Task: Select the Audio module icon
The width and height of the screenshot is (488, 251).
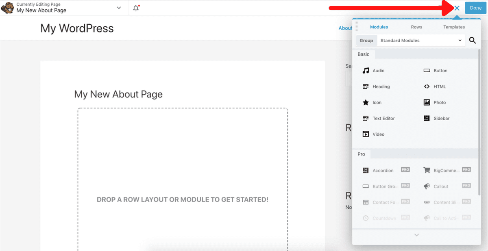Action: click(366, 71)
